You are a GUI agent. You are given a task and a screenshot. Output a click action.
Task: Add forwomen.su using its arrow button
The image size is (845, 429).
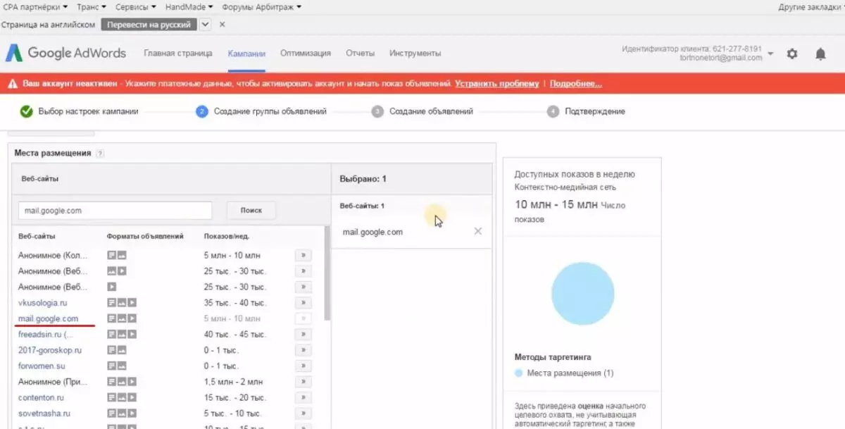[x=302, y=366]
